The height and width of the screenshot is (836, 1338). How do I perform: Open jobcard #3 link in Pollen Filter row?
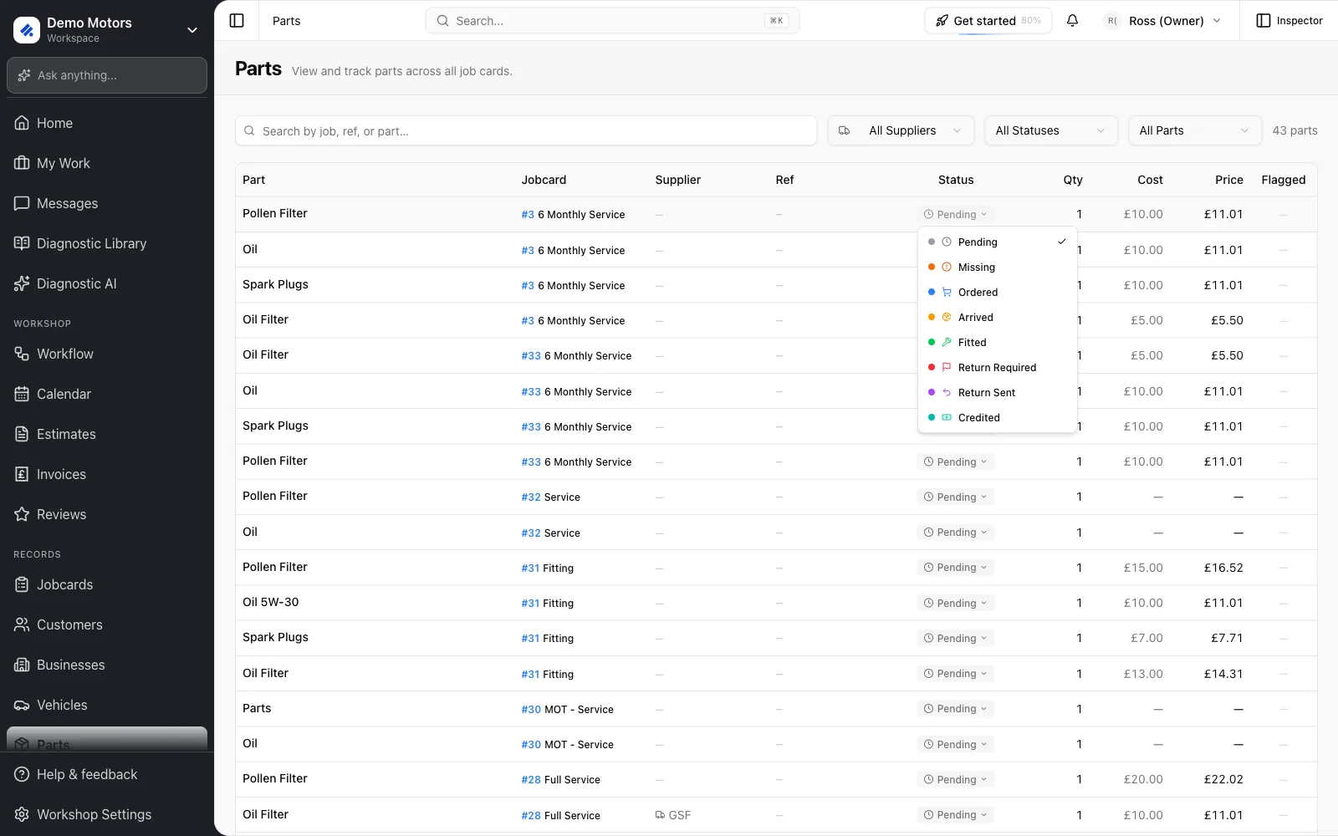click(528, 215)
